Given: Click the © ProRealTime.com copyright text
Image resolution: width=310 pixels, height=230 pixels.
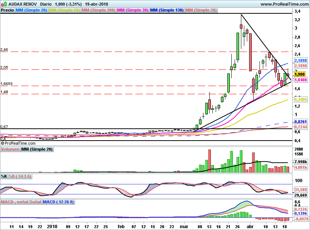Looking at the screenshot, I should tap(18, 143).
